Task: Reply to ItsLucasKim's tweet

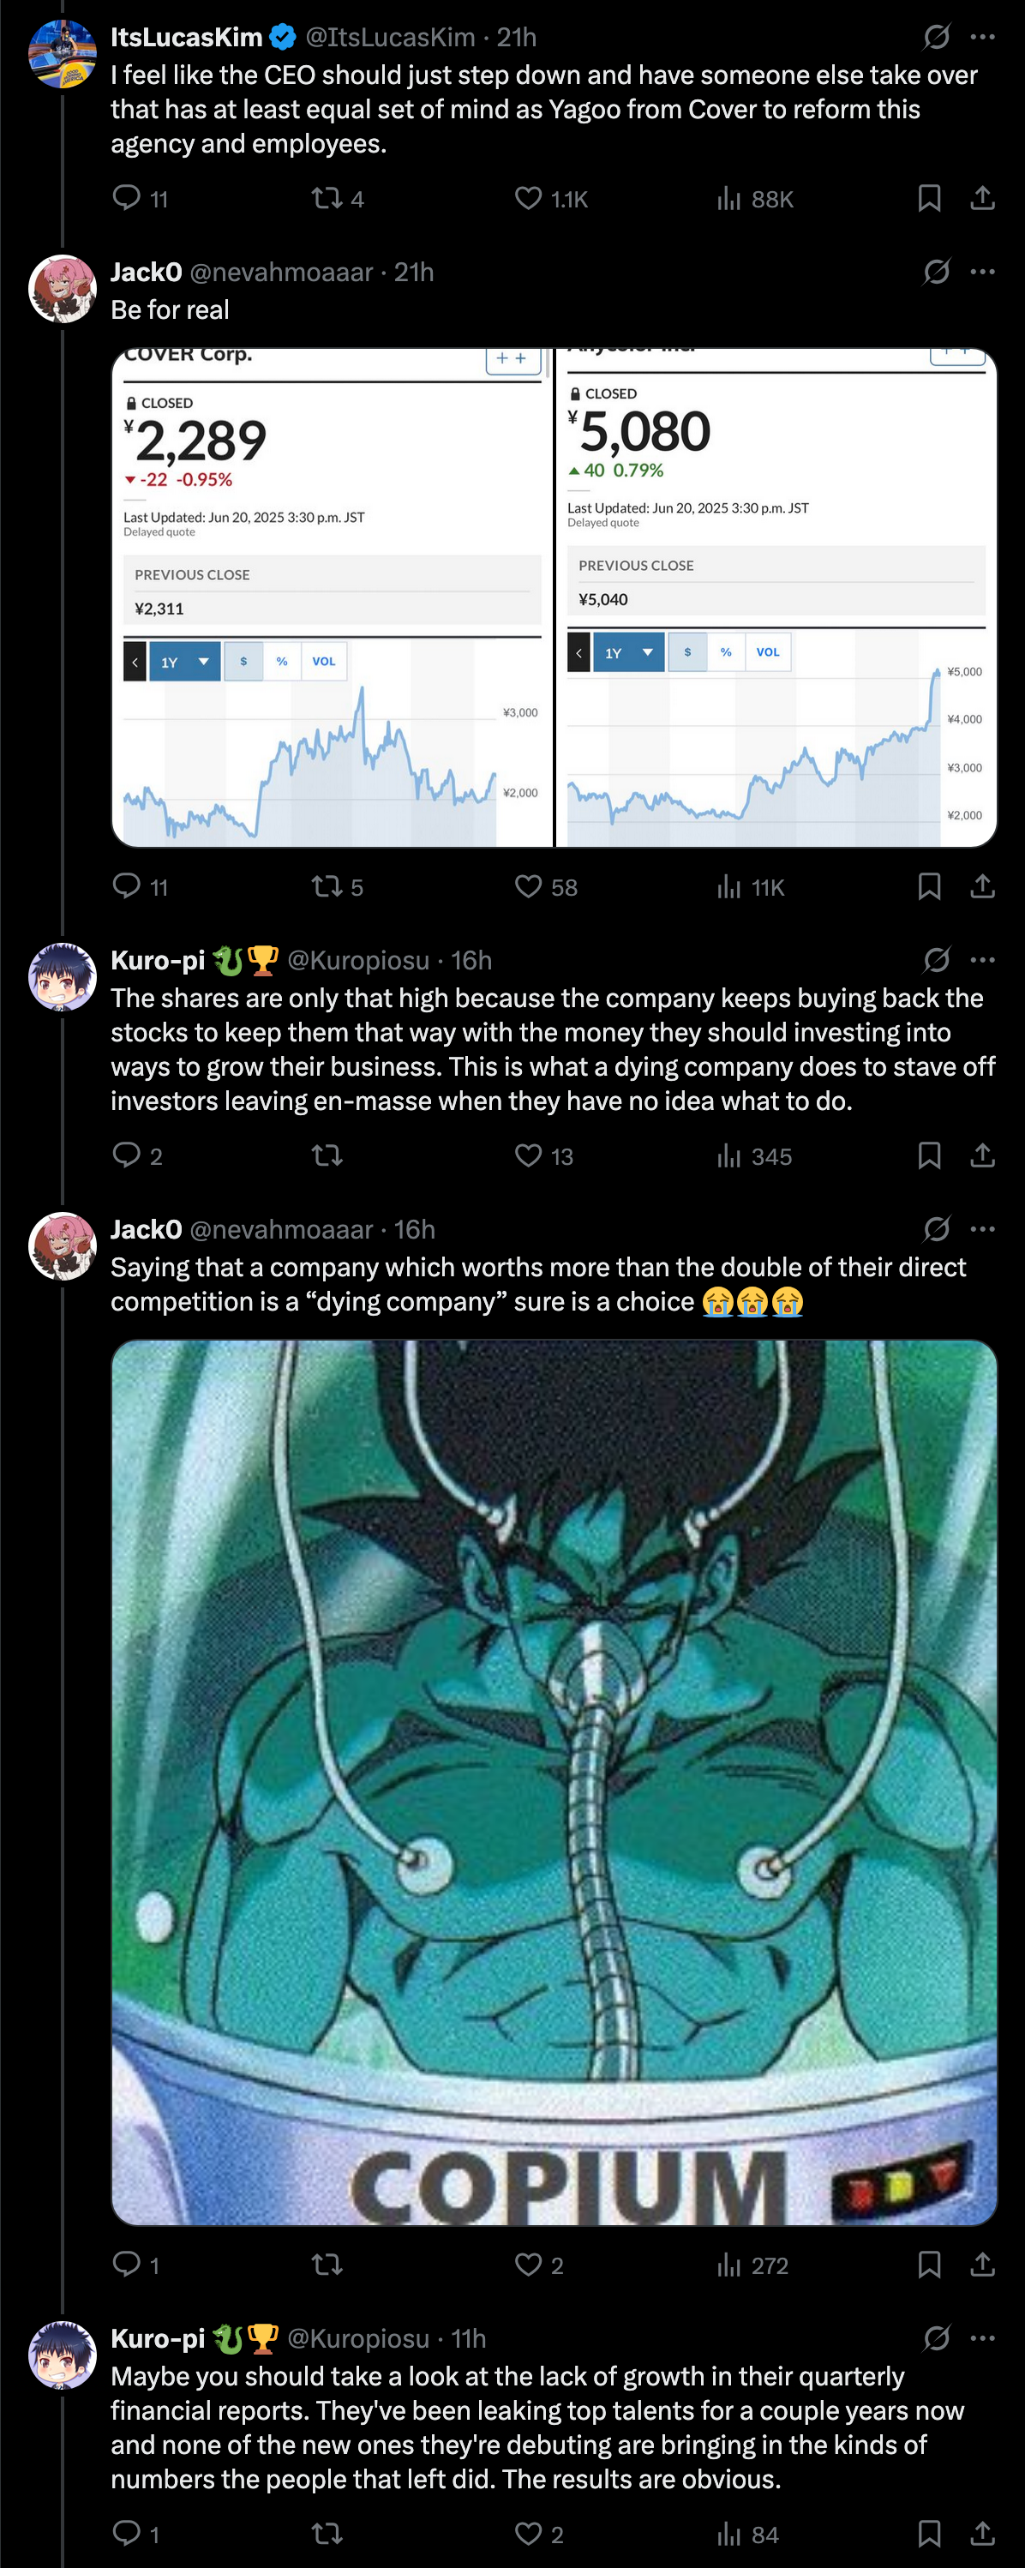Action: [x=127, y=198]
